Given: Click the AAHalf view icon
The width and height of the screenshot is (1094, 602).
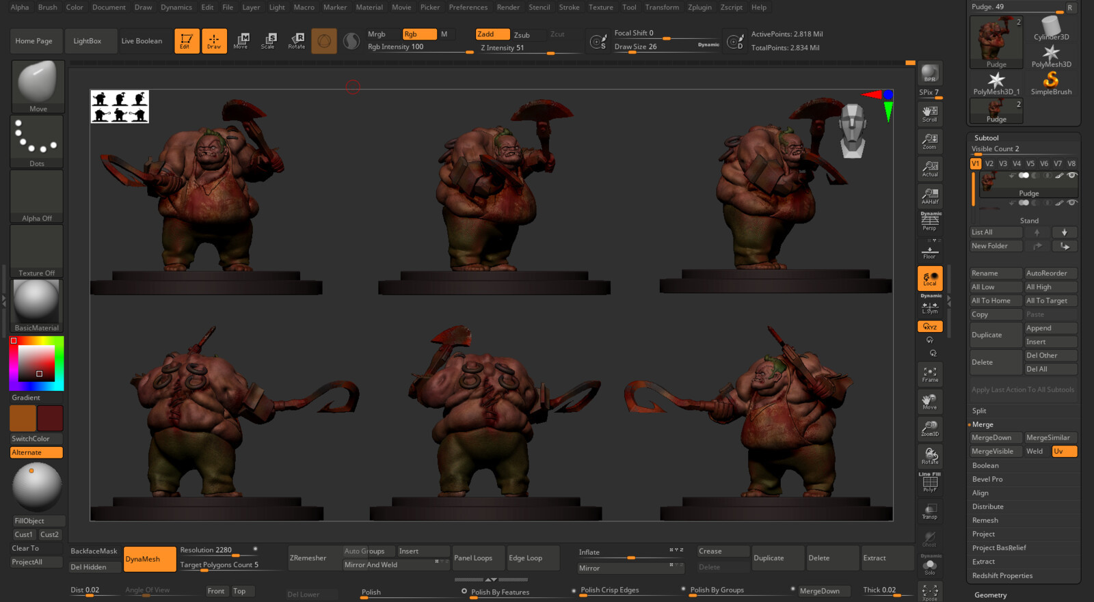Looking at the screenshot, I should pos(930,195).
